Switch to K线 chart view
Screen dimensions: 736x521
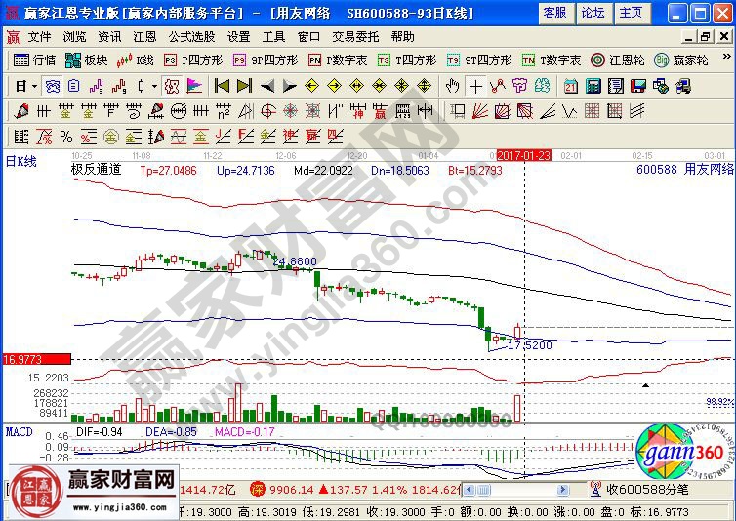click(x=136, y=60)
